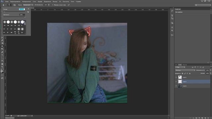
Task: Click brush size slider handle
Action: pyautogui.click(x=4, y=12)
